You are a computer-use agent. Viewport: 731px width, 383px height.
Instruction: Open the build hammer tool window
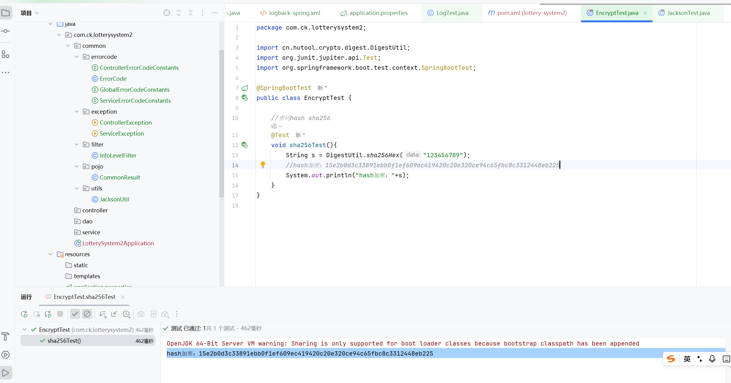pos(6,336)
